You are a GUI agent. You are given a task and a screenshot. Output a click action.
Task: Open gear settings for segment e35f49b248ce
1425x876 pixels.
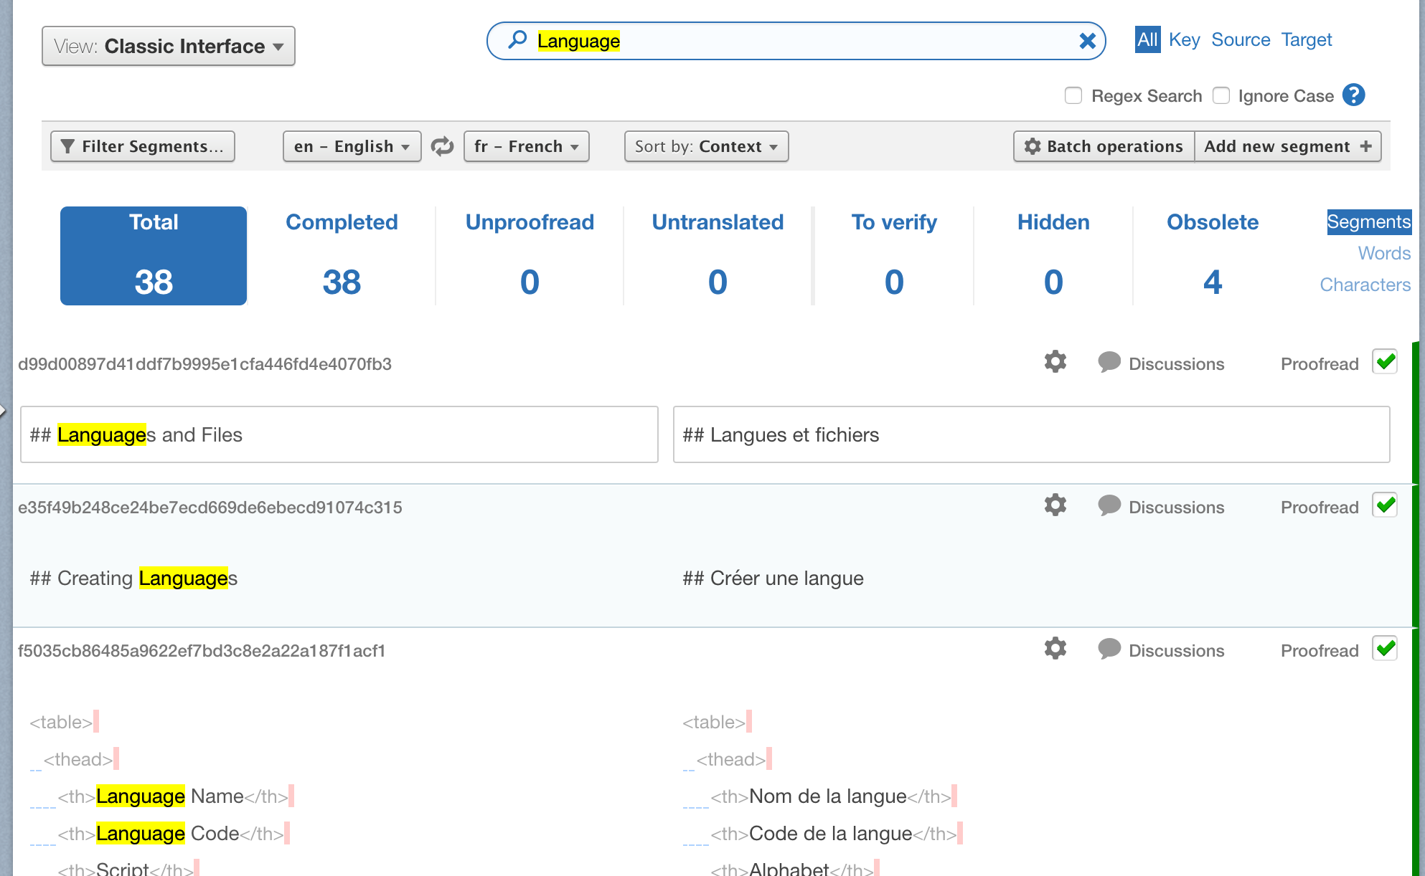pyautogui.click(x=1055, y=505)
